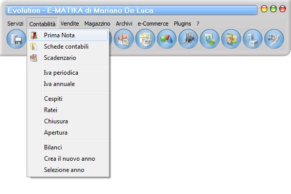Select Apertura menu entry
Image resolution: width=291 pixels, height=194 pixels.
(68, 133)
